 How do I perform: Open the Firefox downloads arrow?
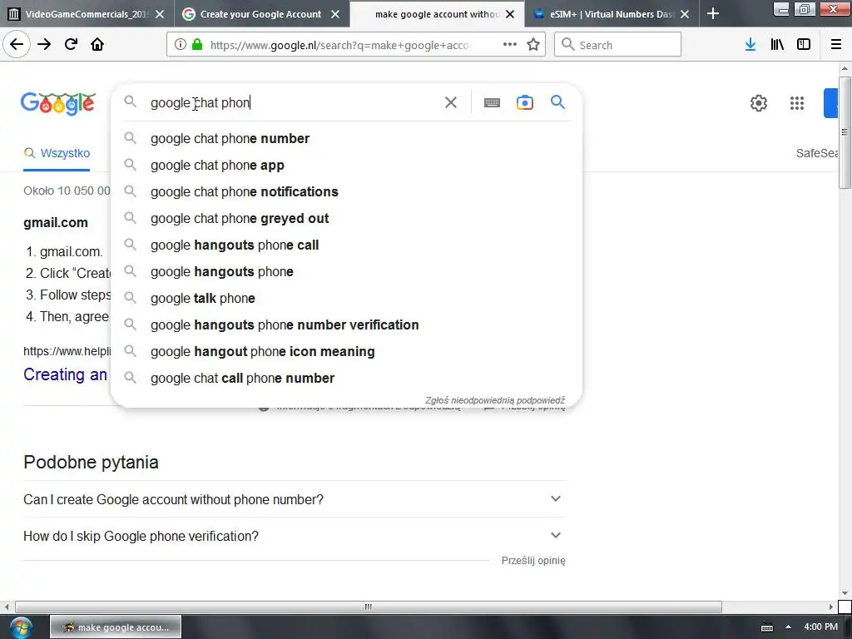coord(750,45)
